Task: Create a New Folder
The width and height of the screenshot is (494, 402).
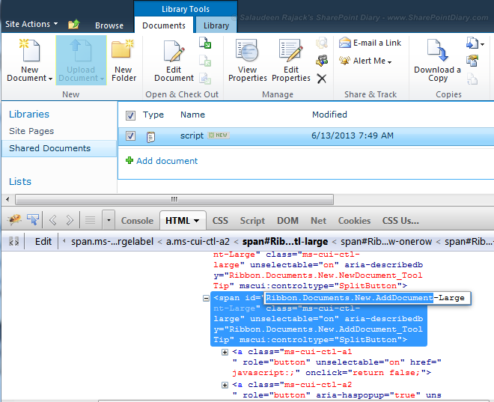Action: tap(124, 61)
